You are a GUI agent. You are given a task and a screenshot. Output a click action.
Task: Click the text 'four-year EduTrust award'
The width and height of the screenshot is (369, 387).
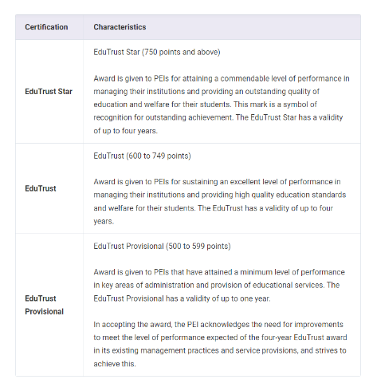304,338
